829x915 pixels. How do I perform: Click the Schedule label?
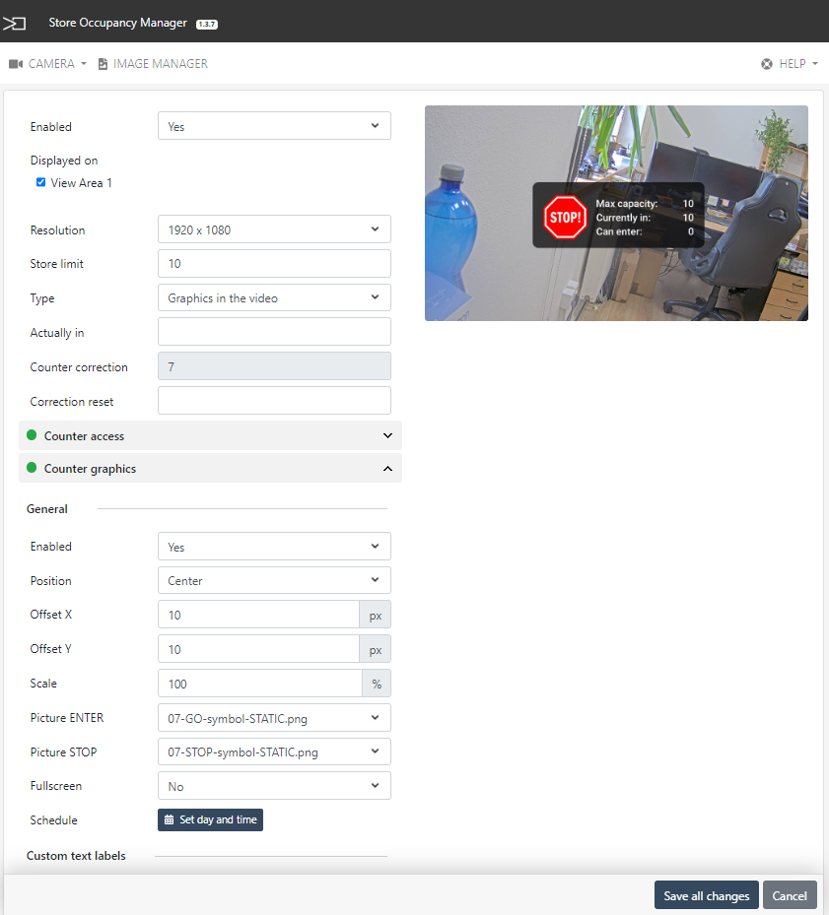tap(54, 819)
